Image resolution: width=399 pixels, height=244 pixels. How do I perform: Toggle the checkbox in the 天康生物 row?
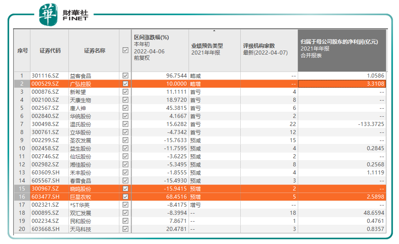126,100
